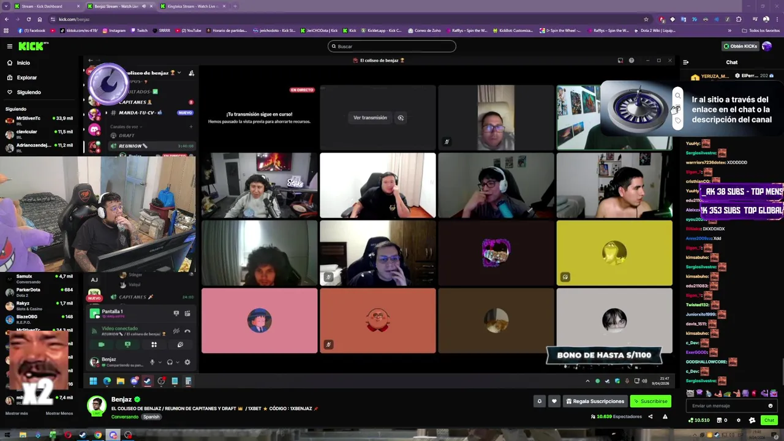Deafen Discord headphones
The image size is (784, 441).
(170, 362)
